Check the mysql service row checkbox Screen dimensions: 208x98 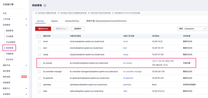[x=39, y=54]
